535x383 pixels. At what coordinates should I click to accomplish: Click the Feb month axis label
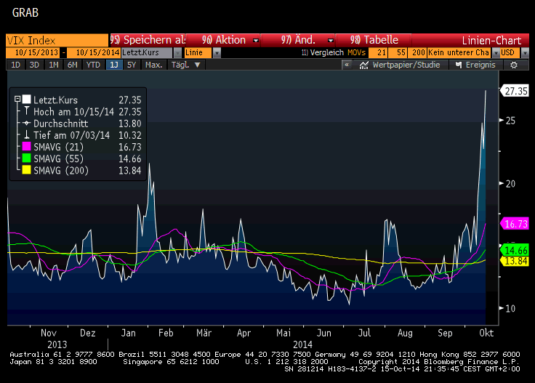pos(166,333)
